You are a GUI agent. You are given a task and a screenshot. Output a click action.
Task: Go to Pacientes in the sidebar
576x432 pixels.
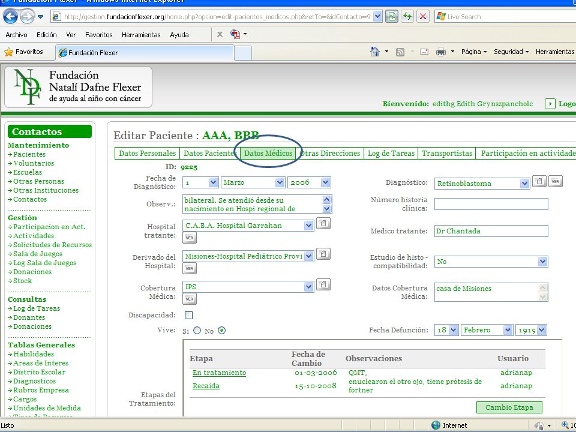[29, 154]
